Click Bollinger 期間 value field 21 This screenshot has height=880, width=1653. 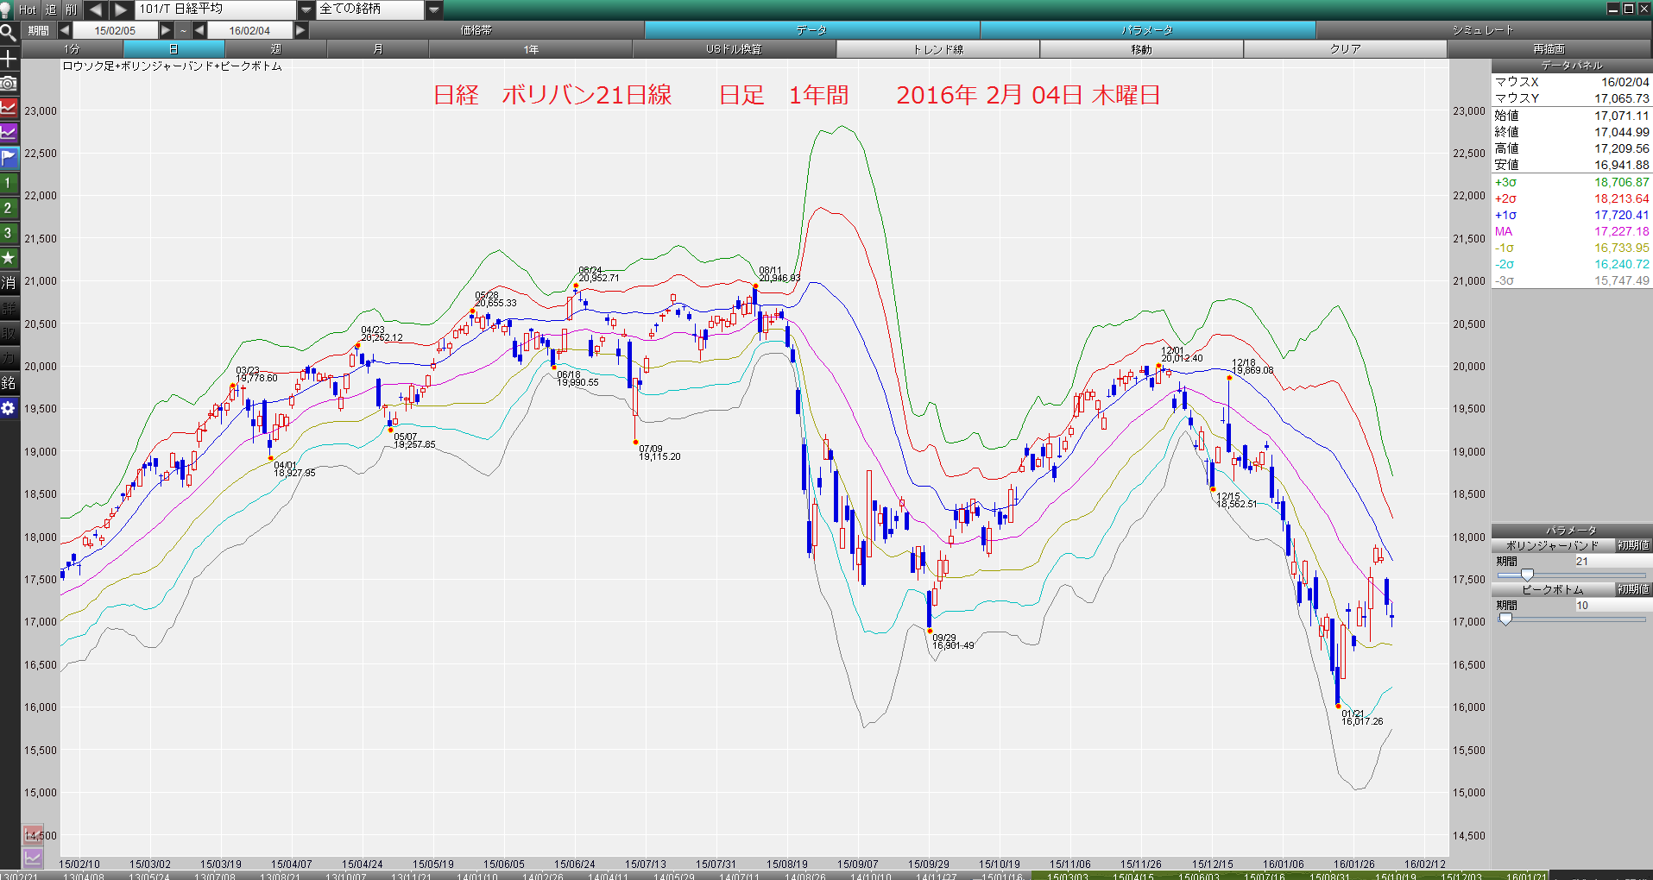click(x=1612, y=561)
